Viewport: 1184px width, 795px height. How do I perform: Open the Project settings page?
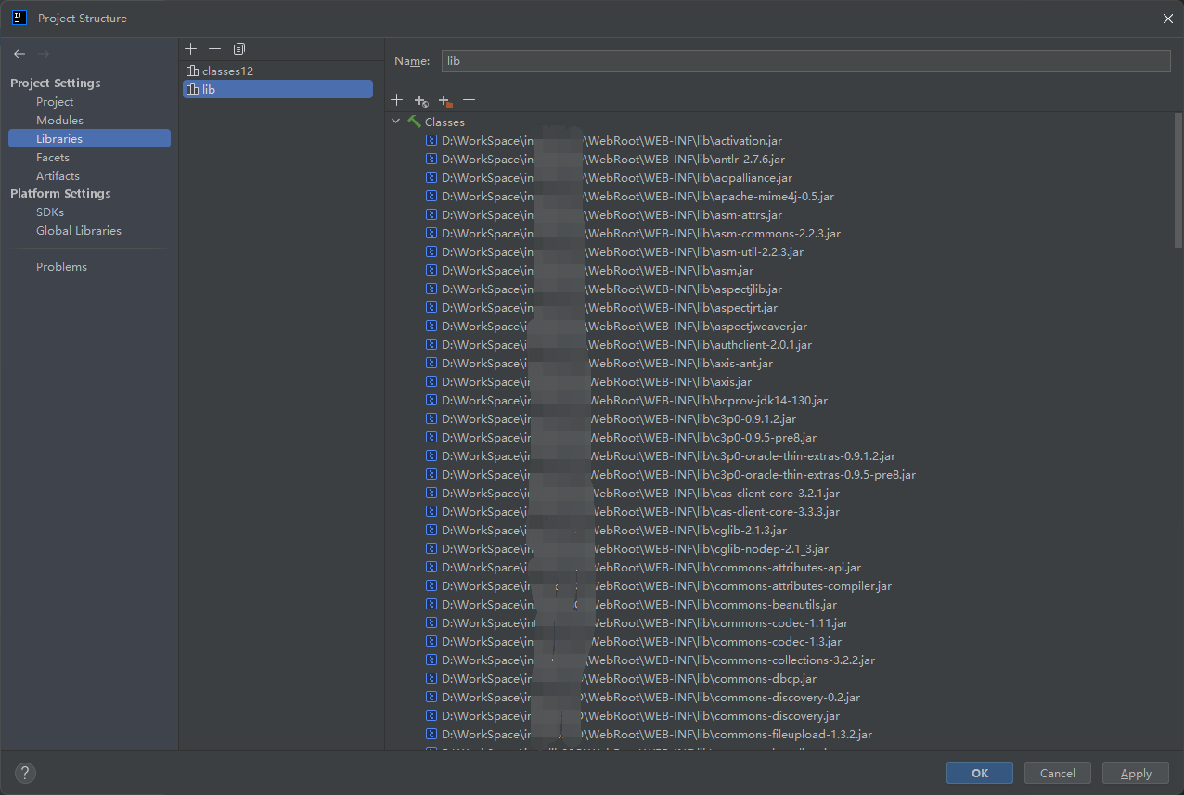point(55,102)
